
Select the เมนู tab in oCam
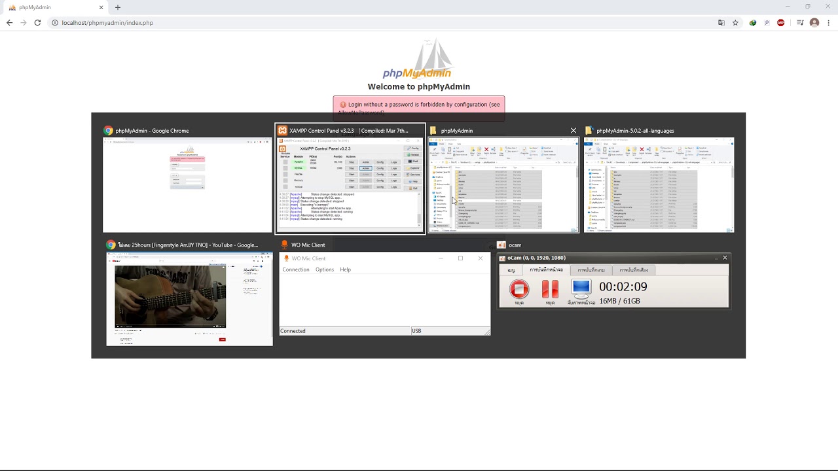[511, 270]
